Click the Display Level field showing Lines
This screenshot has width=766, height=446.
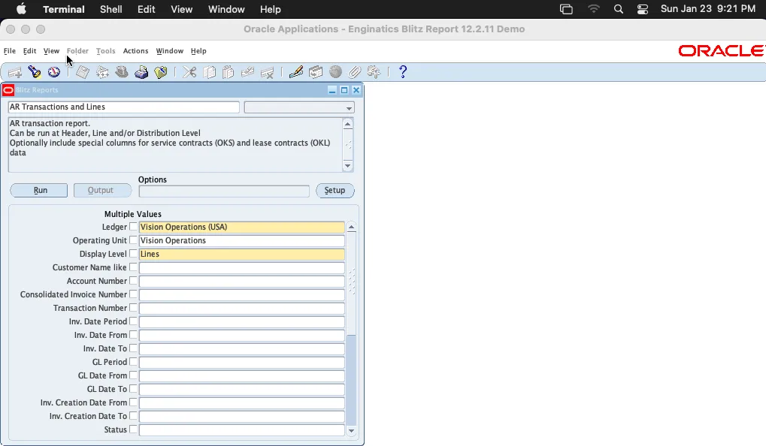tap(242, 254)
